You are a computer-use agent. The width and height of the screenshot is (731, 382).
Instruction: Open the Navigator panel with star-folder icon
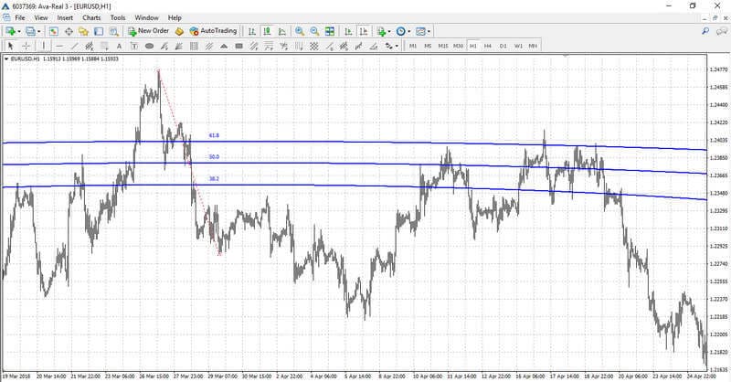[83, 31]
